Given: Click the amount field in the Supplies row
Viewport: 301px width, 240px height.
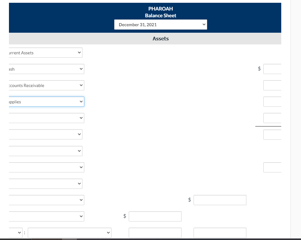Looking at the screenshot, I should pyautogui.click(x=272, y=102).
